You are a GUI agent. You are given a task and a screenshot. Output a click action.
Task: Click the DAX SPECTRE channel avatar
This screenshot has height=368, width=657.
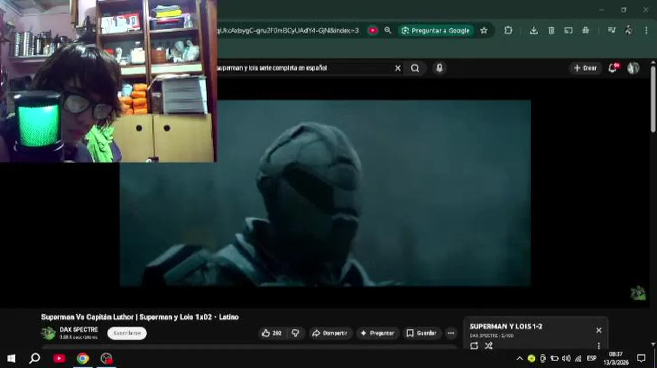[49, 333]
